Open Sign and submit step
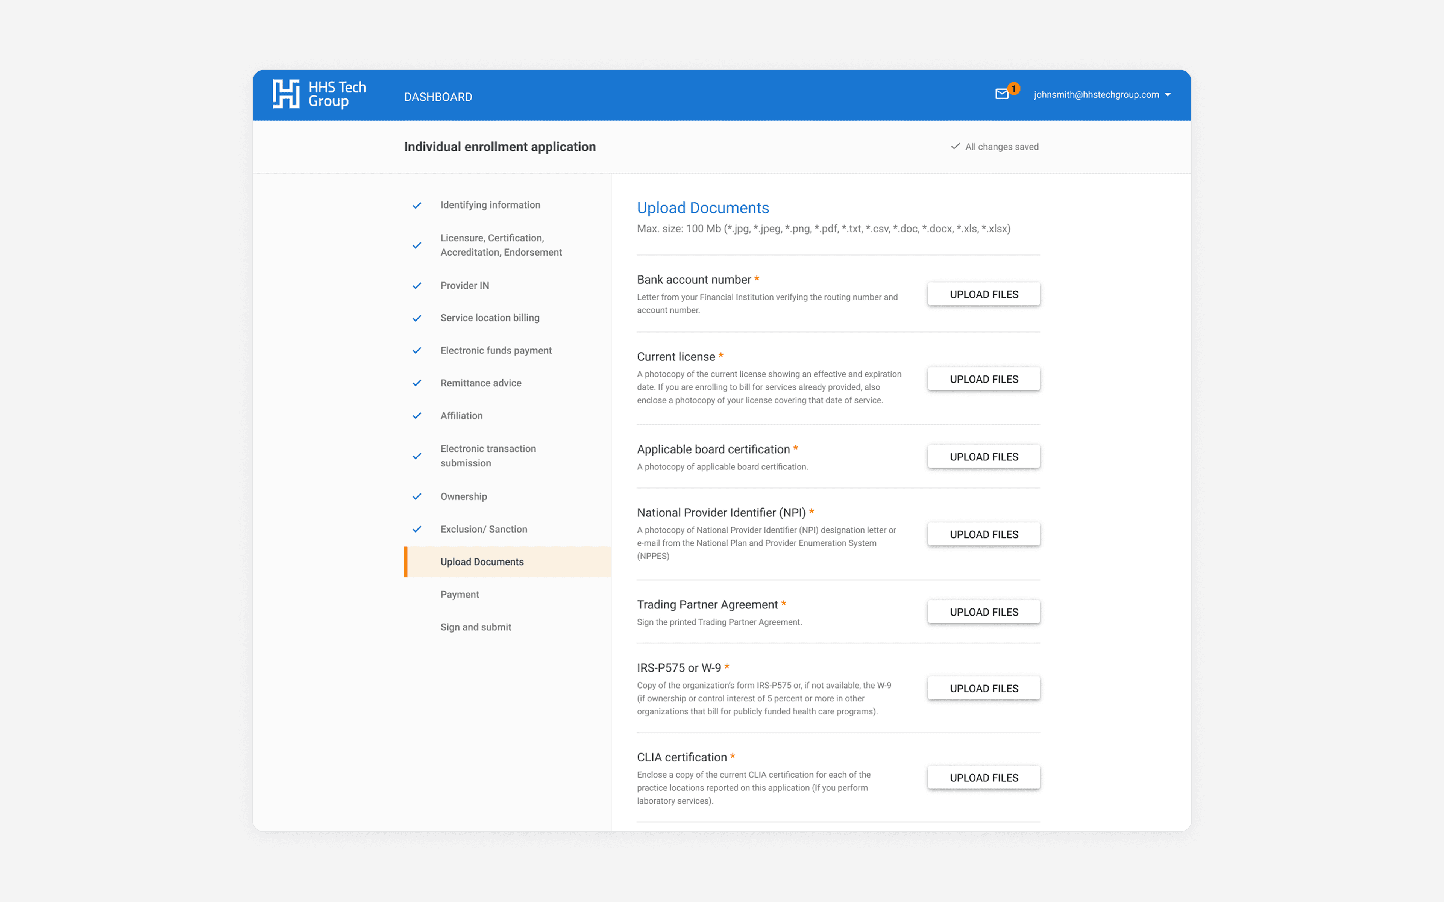Viewport: 1444px width, 902px height. (476, 627)
